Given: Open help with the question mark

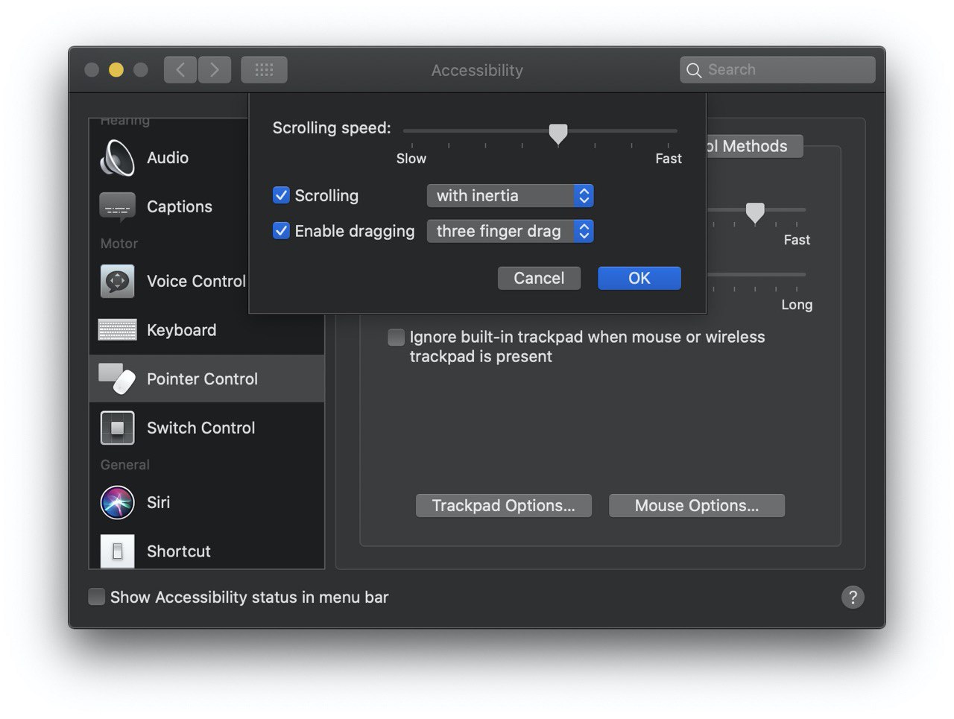Looking at the screenshot, I should coord(853,597).
